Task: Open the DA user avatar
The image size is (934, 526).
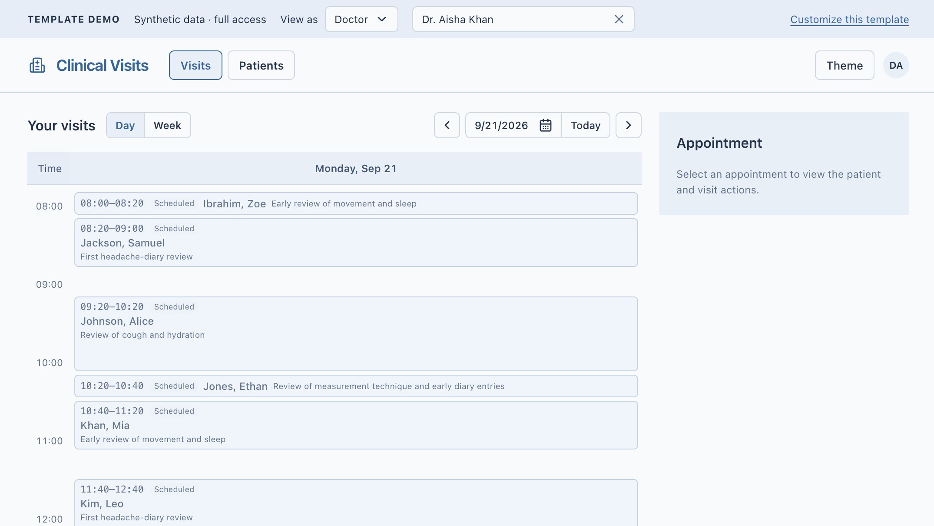Action: click(x=896, y=65)
